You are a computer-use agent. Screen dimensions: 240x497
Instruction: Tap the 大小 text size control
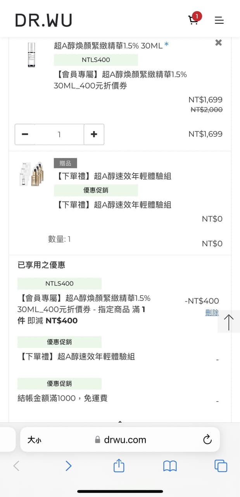coord(34,440)
